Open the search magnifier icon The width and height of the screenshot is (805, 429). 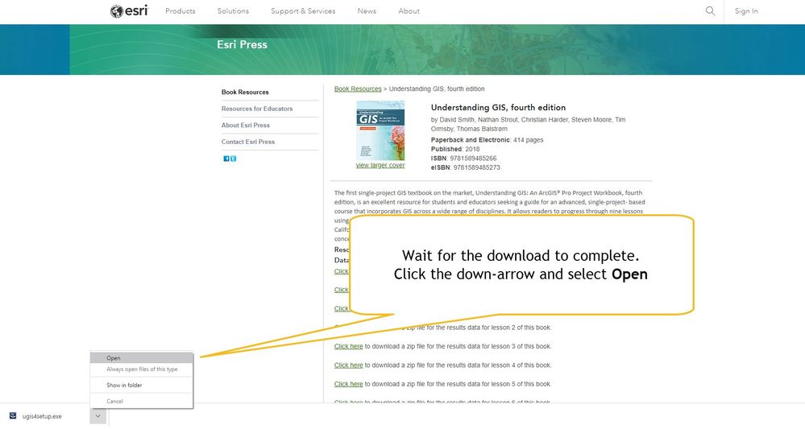(710, 10)
